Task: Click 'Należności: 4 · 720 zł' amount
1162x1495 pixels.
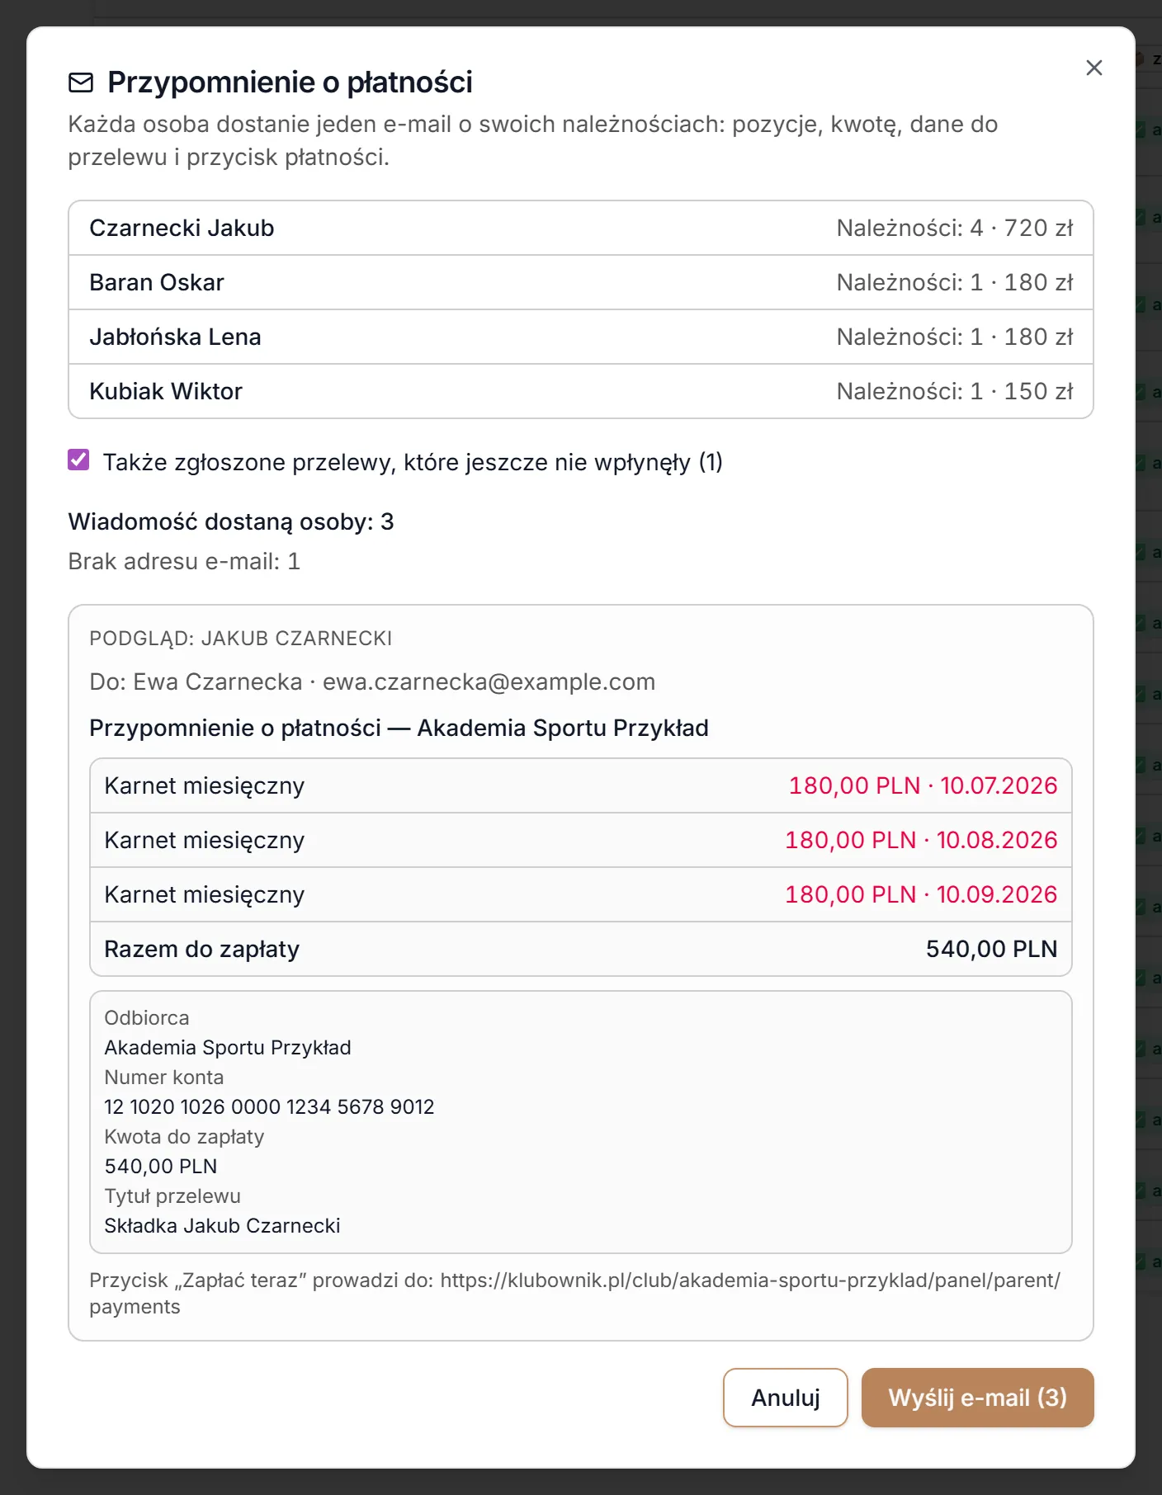Action: pos(955,228)
